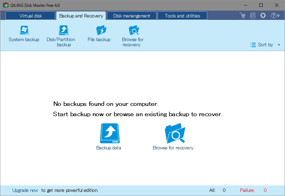Click the 'No backups found on your computer.' text
The width and height of the screenshot is (285, 196).
click(x=106, y=104)
